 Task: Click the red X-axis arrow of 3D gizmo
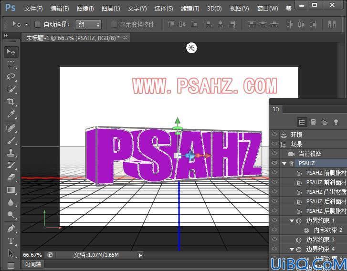[x=208, y=156]
